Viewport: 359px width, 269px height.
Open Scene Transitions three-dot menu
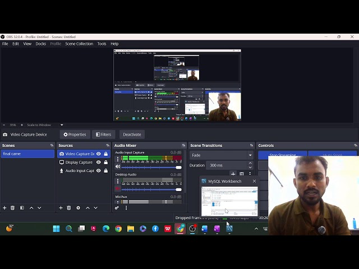[250, 174]
